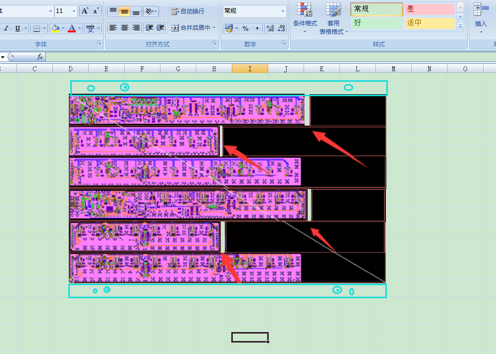This screenshot has height=354, width=496.
Task: Align cell content to top
Action: coord(113,11)
